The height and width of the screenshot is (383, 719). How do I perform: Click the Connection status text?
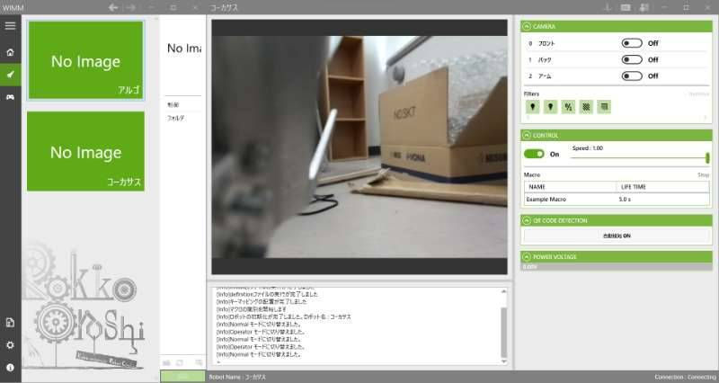(x=685, y=377)
